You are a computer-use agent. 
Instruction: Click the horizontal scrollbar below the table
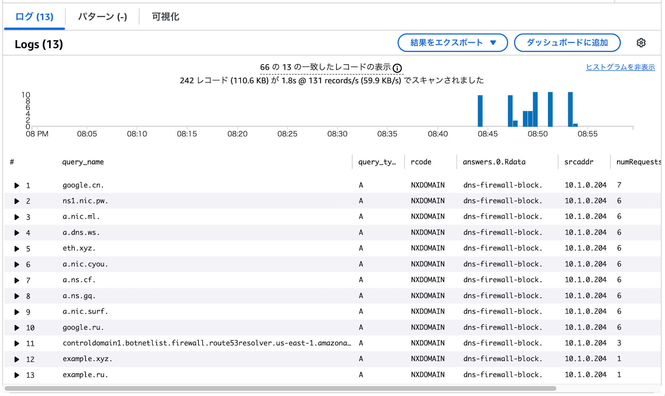click(x=280, y=388)
